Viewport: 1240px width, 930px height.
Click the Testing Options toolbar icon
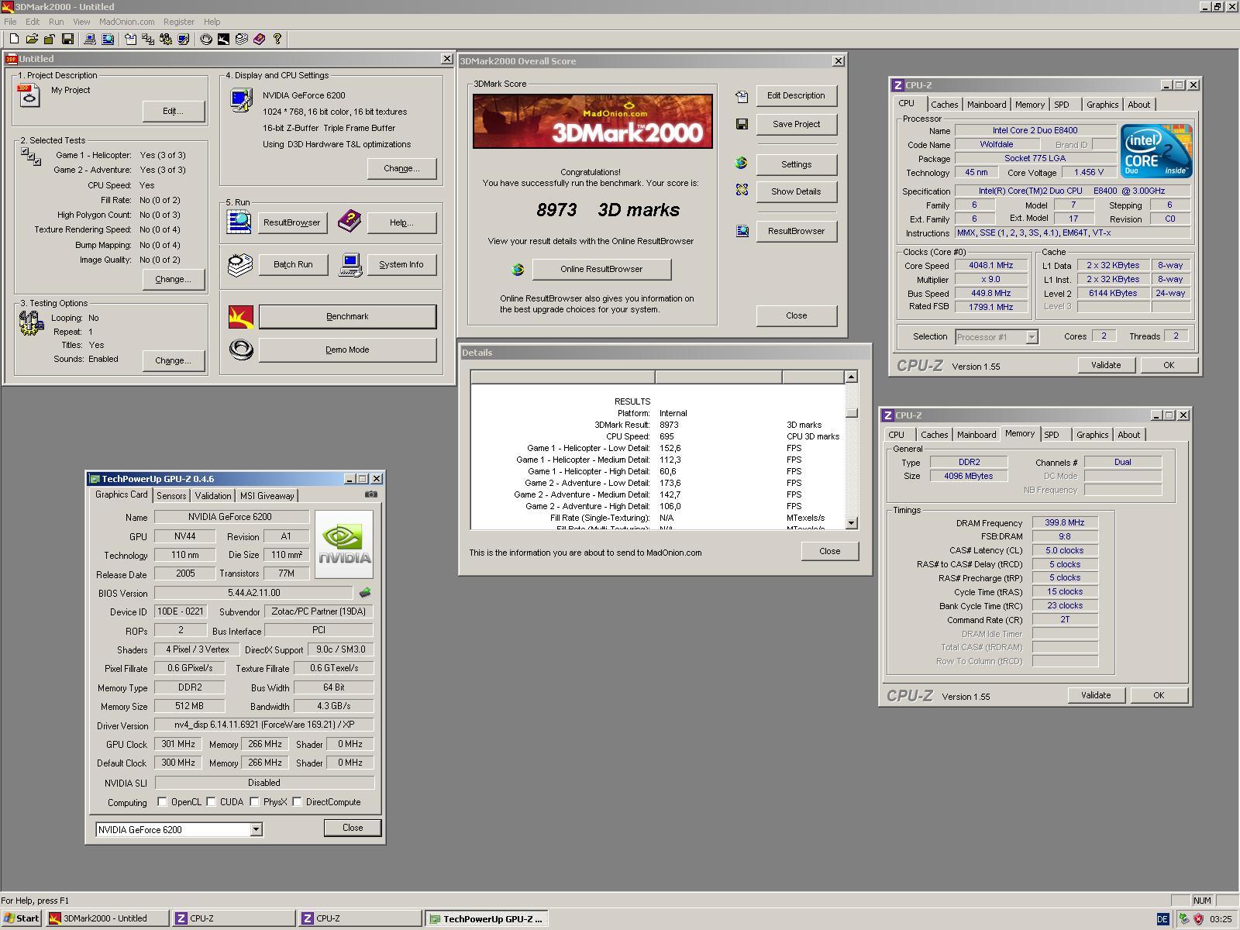coord(165,39)
